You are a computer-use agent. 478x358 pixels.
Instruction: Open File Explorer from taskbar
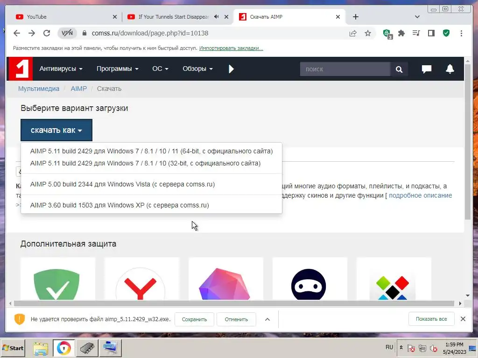click(41, 348)
